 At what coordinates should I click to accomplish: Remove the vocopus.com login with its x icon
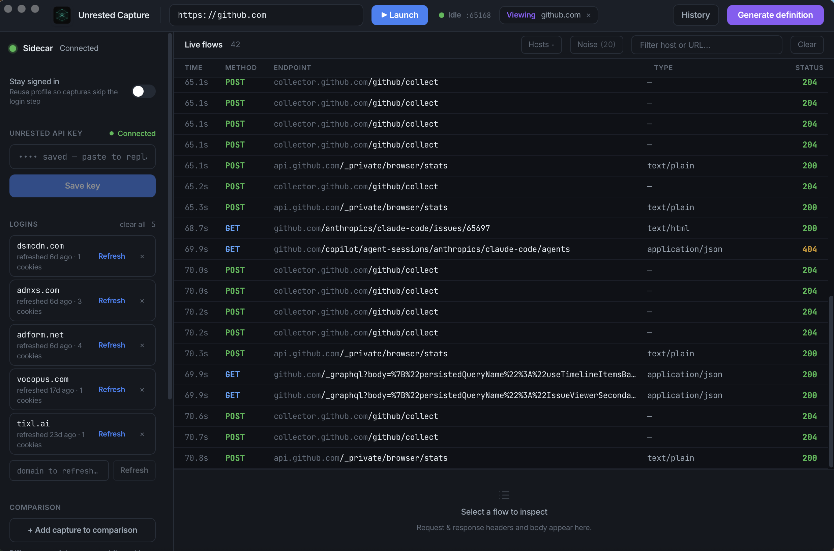coord(142,390)
